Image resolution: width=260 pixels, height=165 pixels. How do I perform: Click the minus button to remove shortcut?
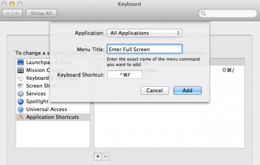tap(105, 156)
